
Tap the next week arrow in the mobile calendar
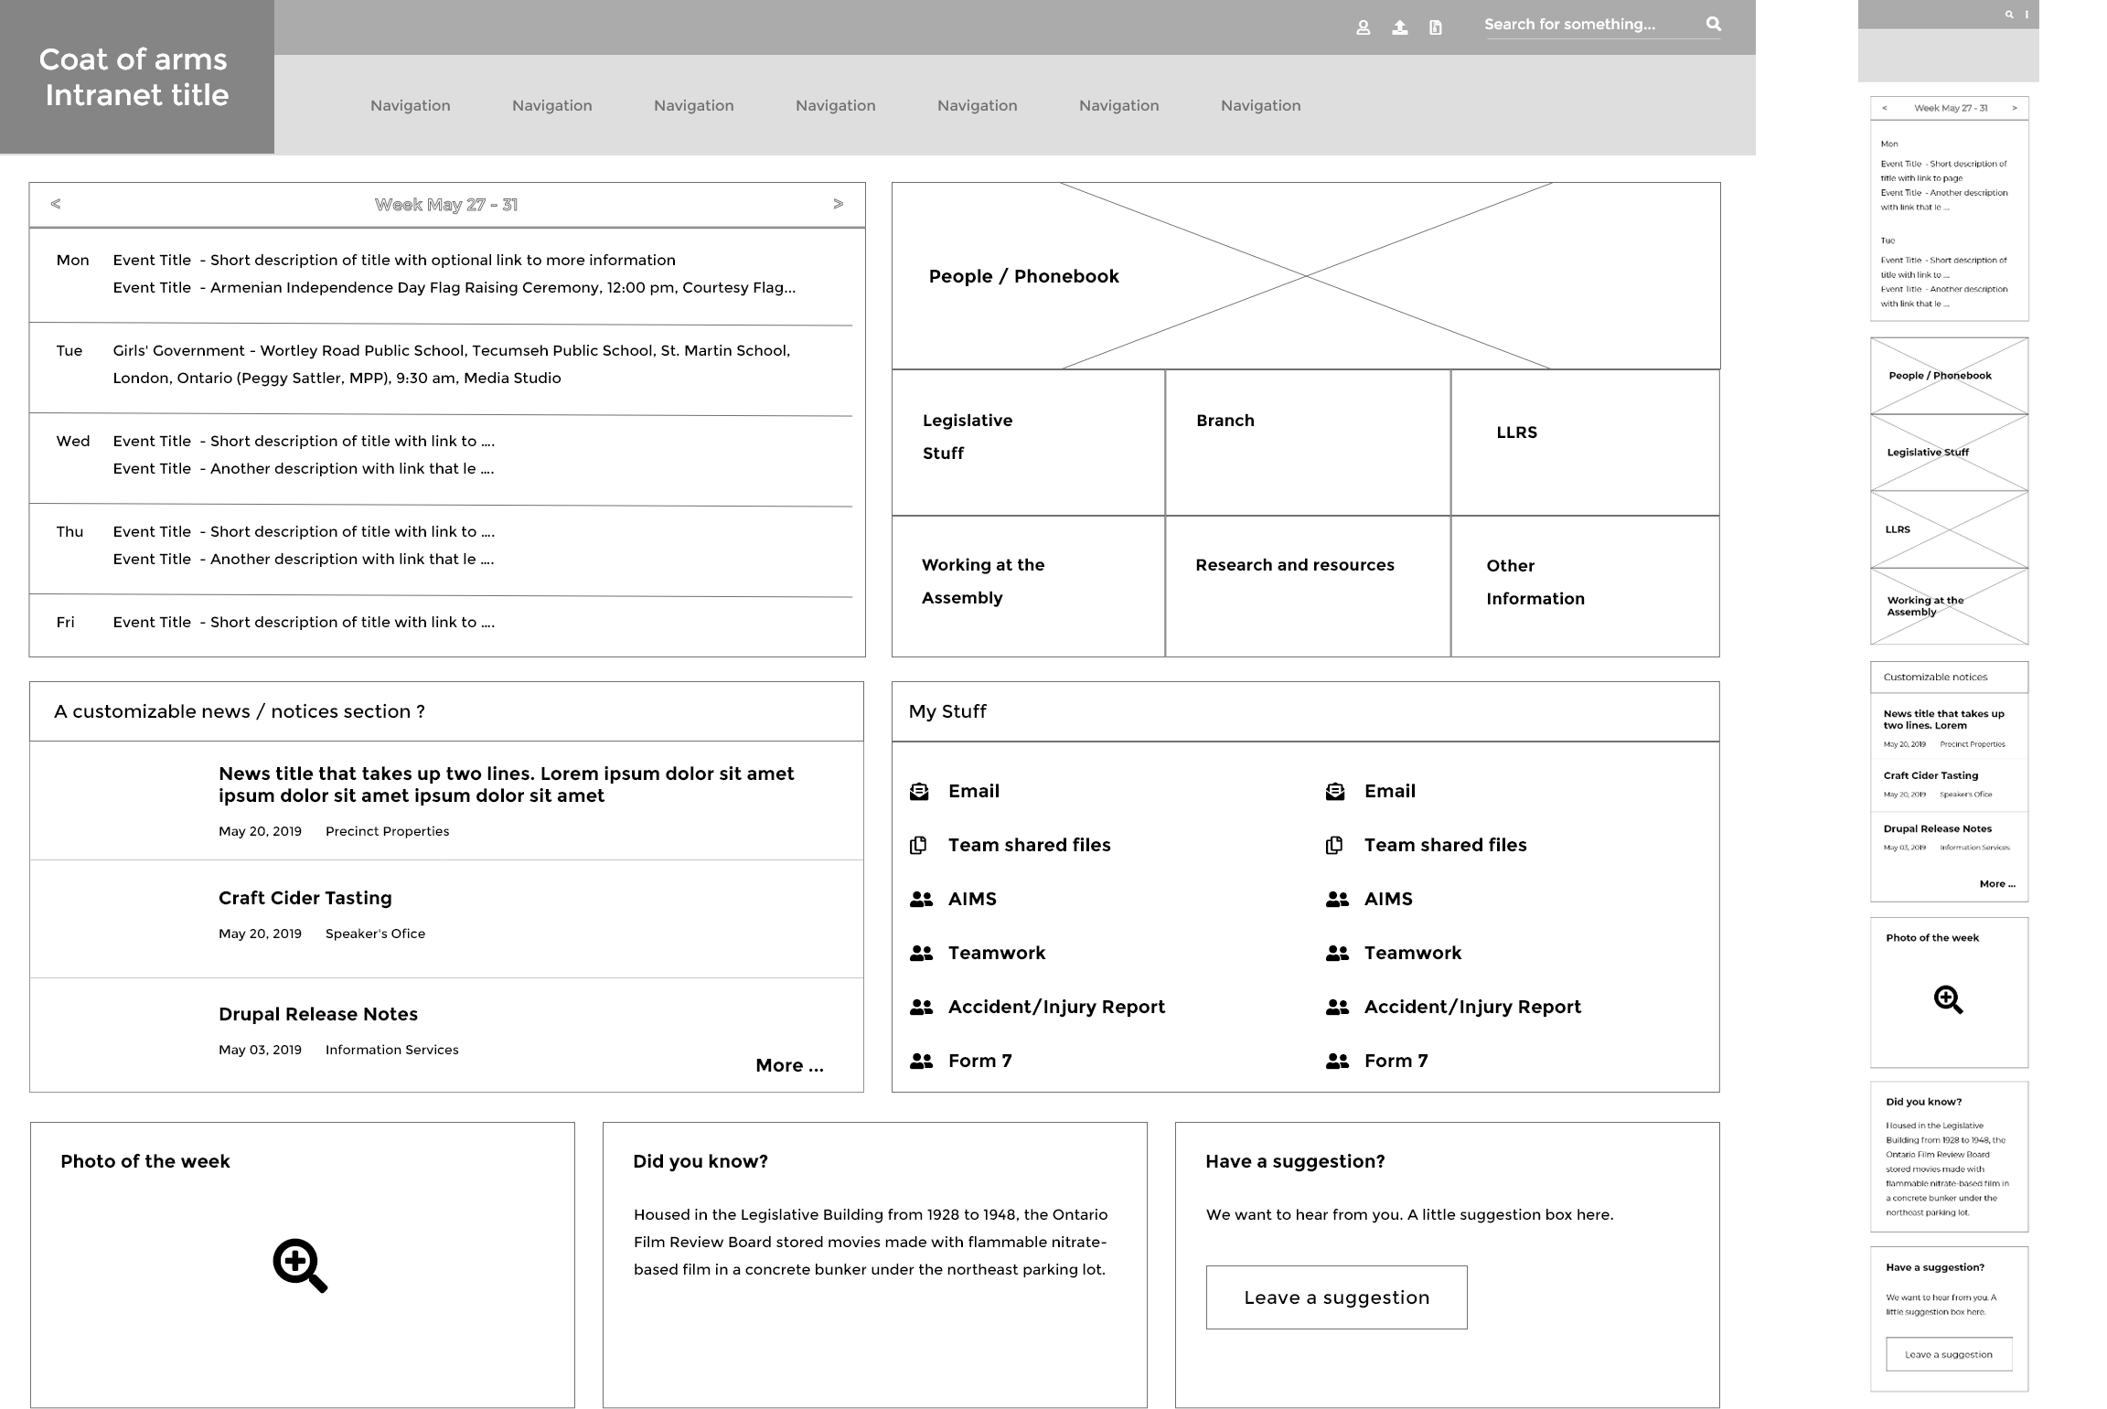[x=2014, y=108]
